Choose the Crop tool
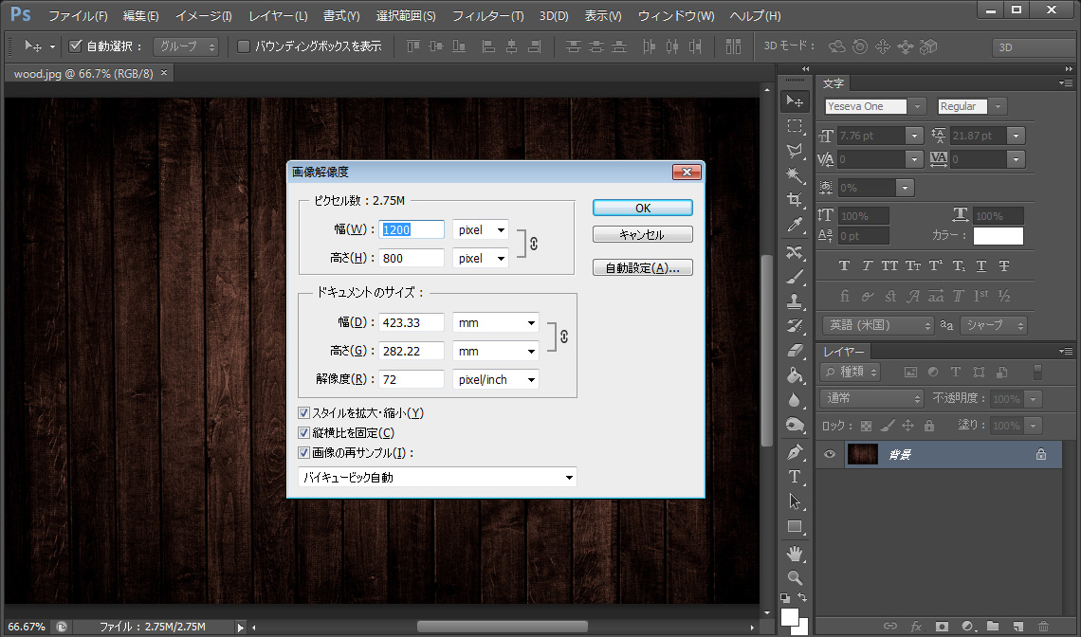The width and height of the screenshot is (1081, 637). (x=795, y=200)
